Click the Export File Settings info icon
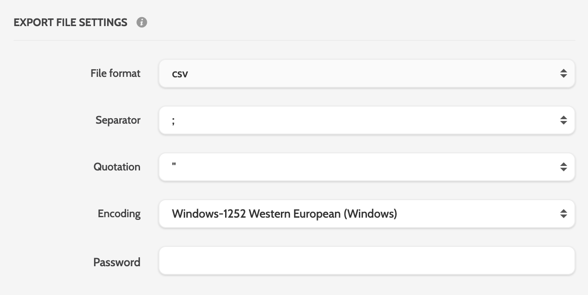 pyautogui.click(x=142, y=22)
